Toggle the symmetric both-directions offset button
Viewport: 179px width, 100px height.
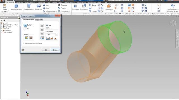(55, 38)
